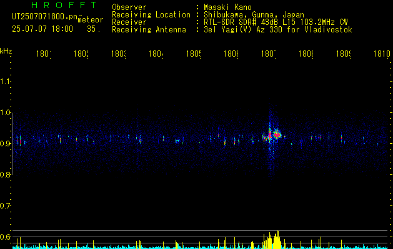This screenshot has height=249, width=393.
Task: Click the bright red meteor echo in spectrogram
Action: (276, 135)
